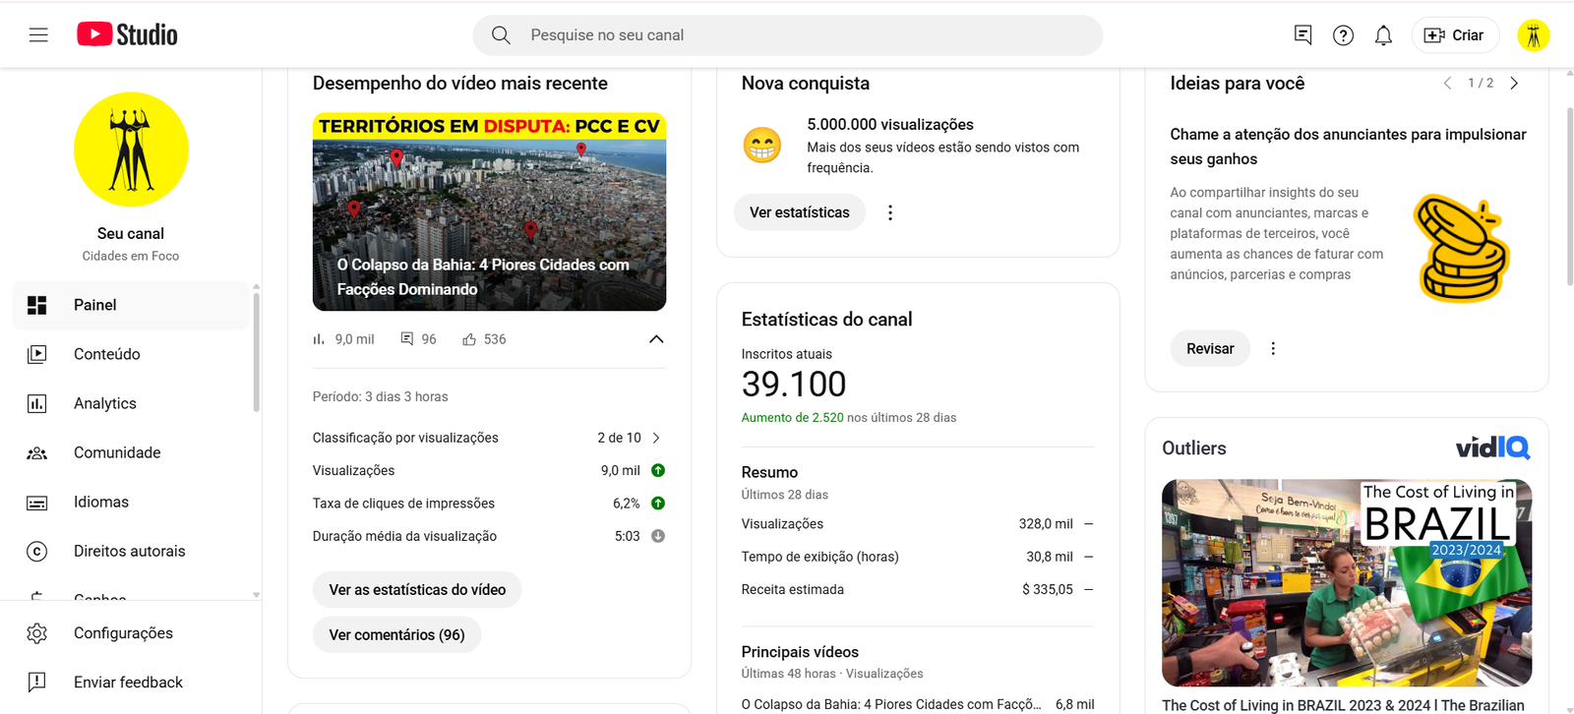Go to next idea card

click(x=1514, y=84)
